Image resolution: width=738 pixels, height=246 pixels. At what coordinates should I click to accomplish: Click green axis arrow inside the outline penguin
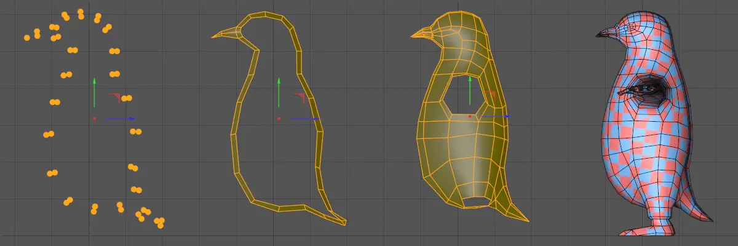(279, 92)
